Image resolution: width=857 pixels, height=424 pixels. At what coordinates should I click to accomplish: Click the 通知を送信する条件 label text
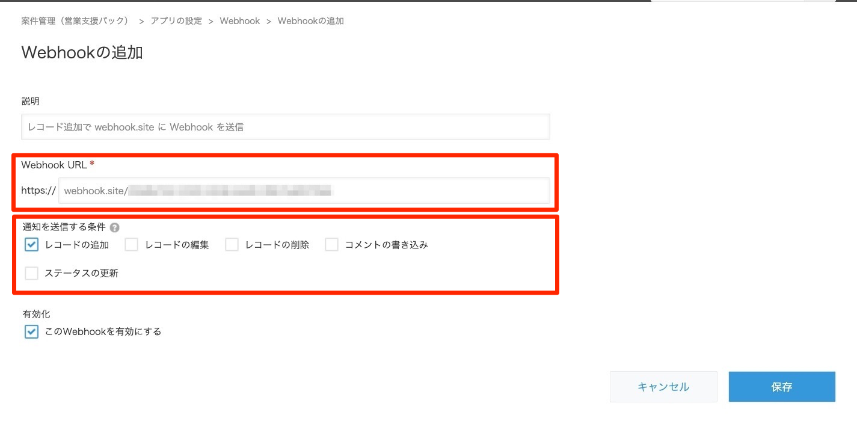(x=64, y=227)
